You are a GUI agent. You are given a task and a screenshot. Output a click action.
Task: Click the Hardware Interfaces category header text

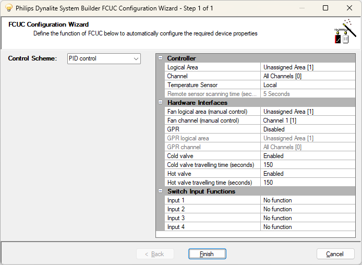pyautogui.click(x=197, y=102)
